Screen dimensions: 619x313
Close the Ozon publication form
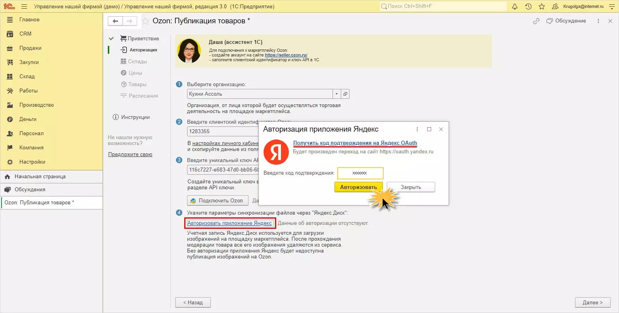click(610, 21)
